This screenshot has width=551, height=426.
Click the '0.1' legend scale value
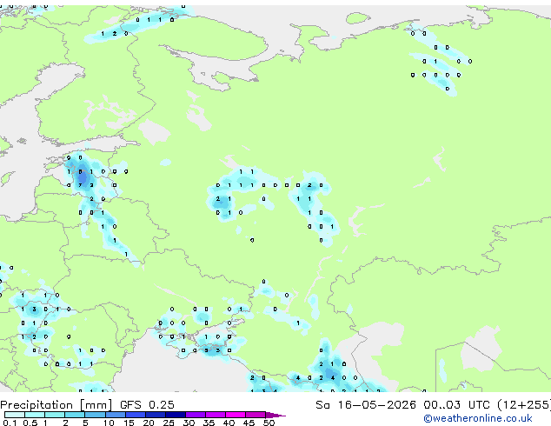point(10,423)
